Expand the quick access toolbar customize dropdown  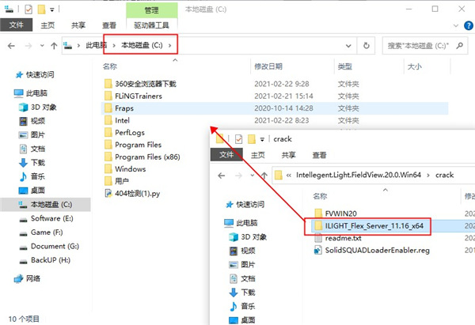pyautogui.click(x=53, y=9)
